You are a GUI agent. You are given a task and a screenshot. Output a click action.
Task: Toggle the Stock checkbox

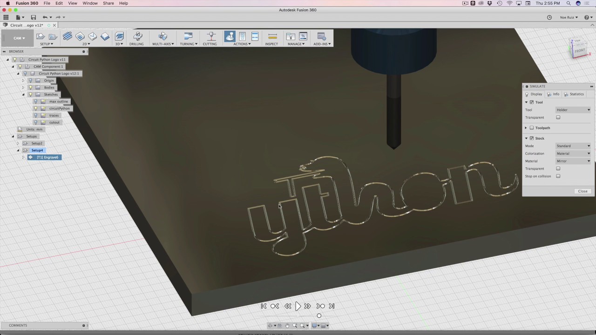click(532, 138)
